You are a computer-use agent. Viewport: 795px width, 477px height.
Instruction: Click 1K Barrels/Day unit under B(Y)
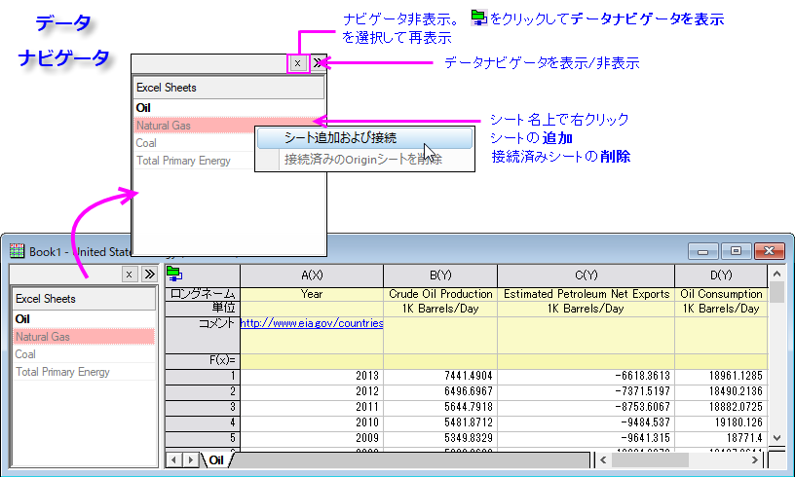[x=440, y=309]
